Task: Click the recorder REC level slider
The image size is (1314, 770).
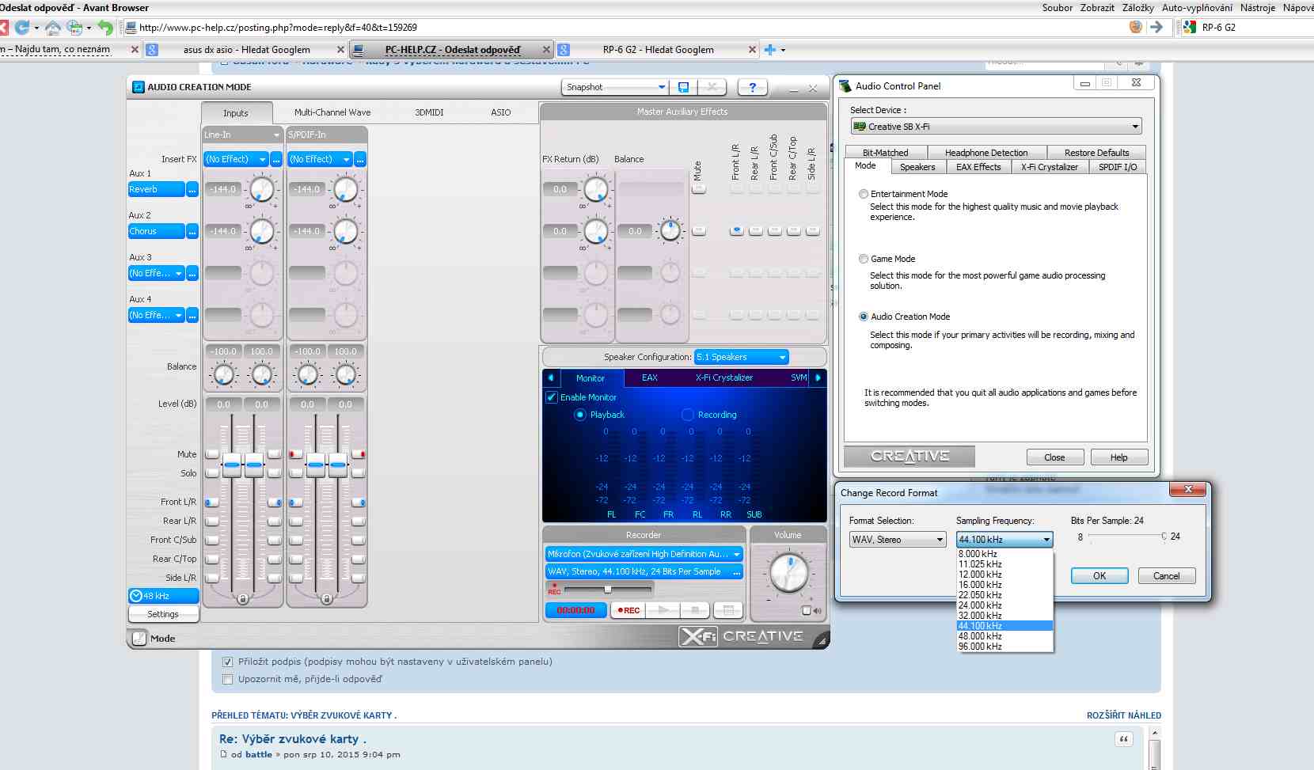Action: point(608,590)
